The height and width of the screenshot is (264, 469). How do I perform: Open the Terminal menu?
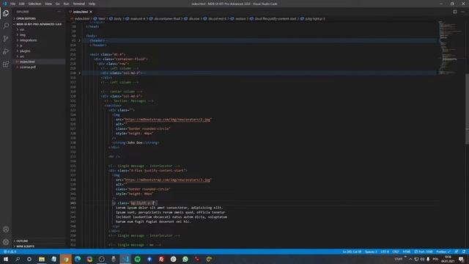coord(79,4)
